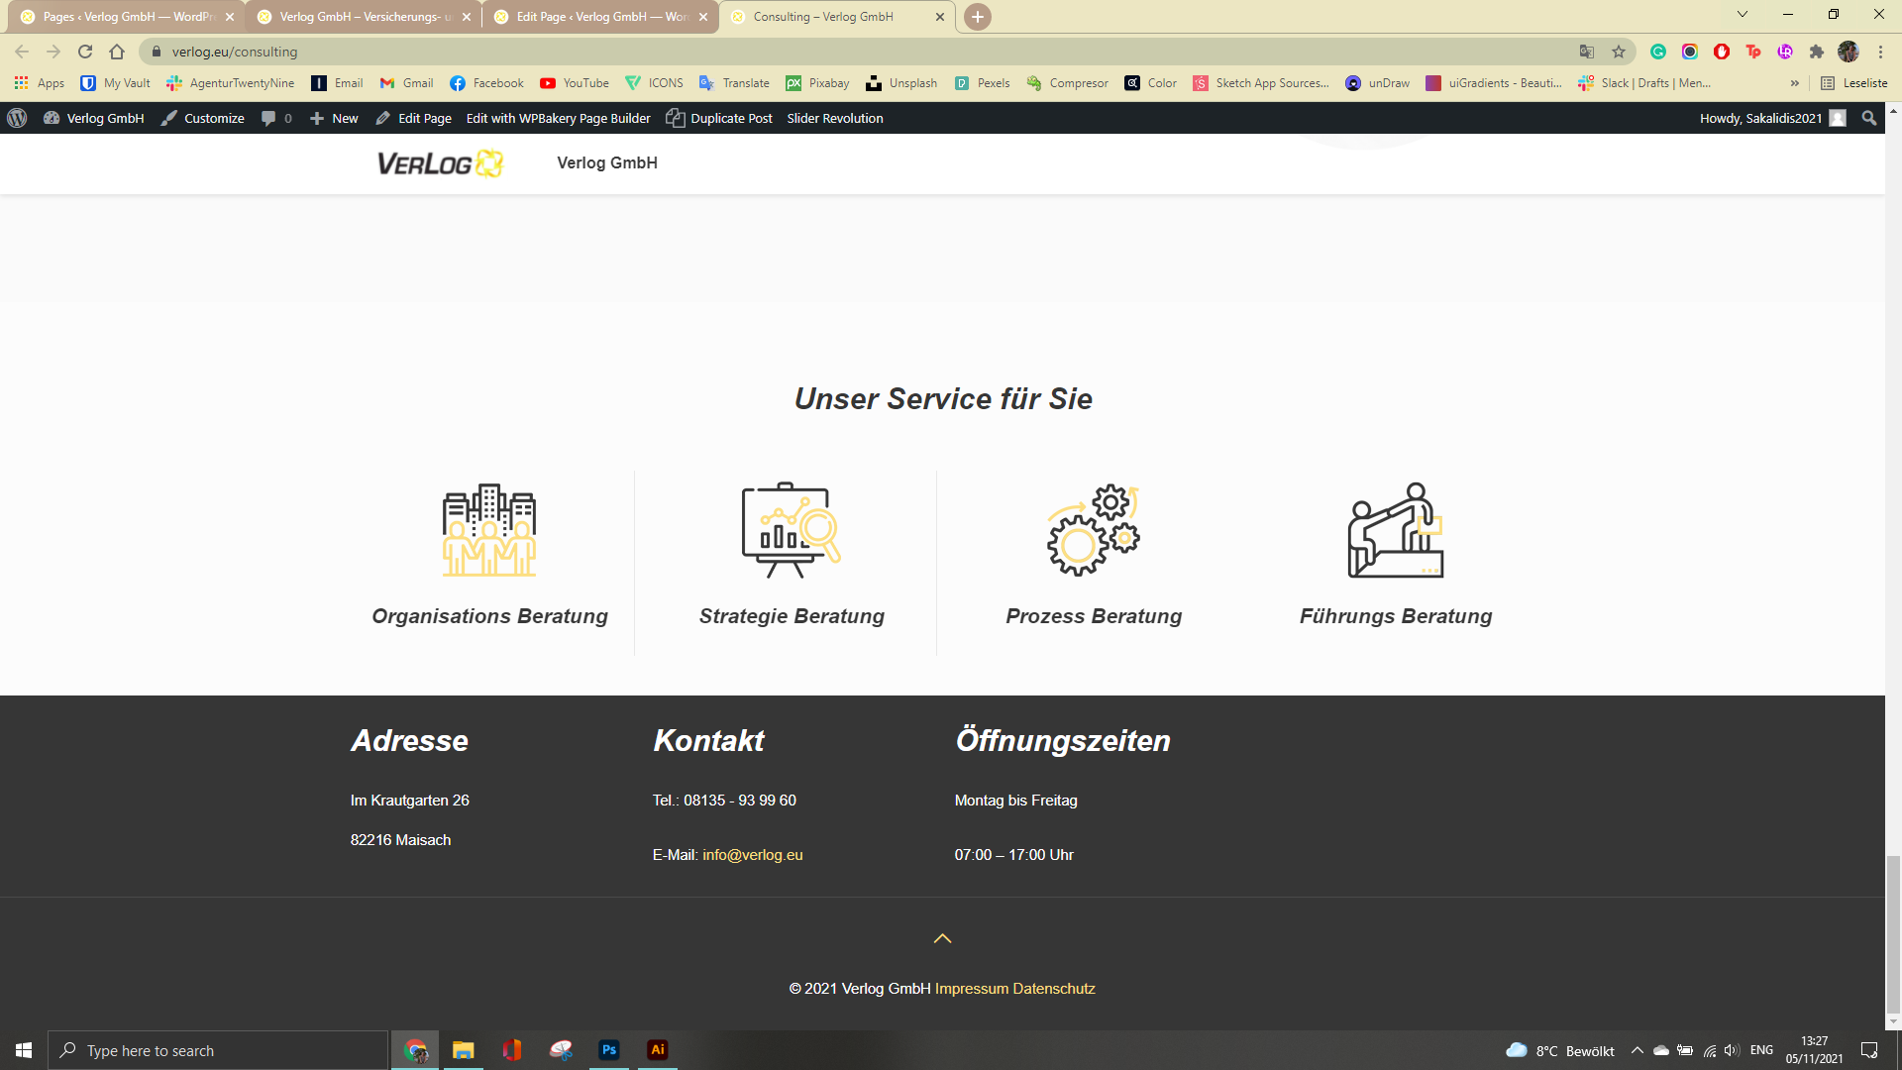Open the Datenschutz footer link
The image size is (1902, 1070).
pyautogui.click(x=1054, y=989)
